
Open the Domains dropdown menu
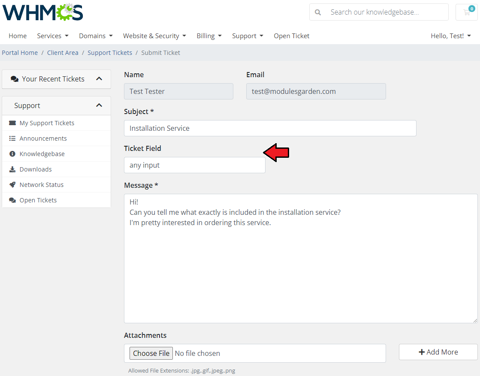[96, 36]
